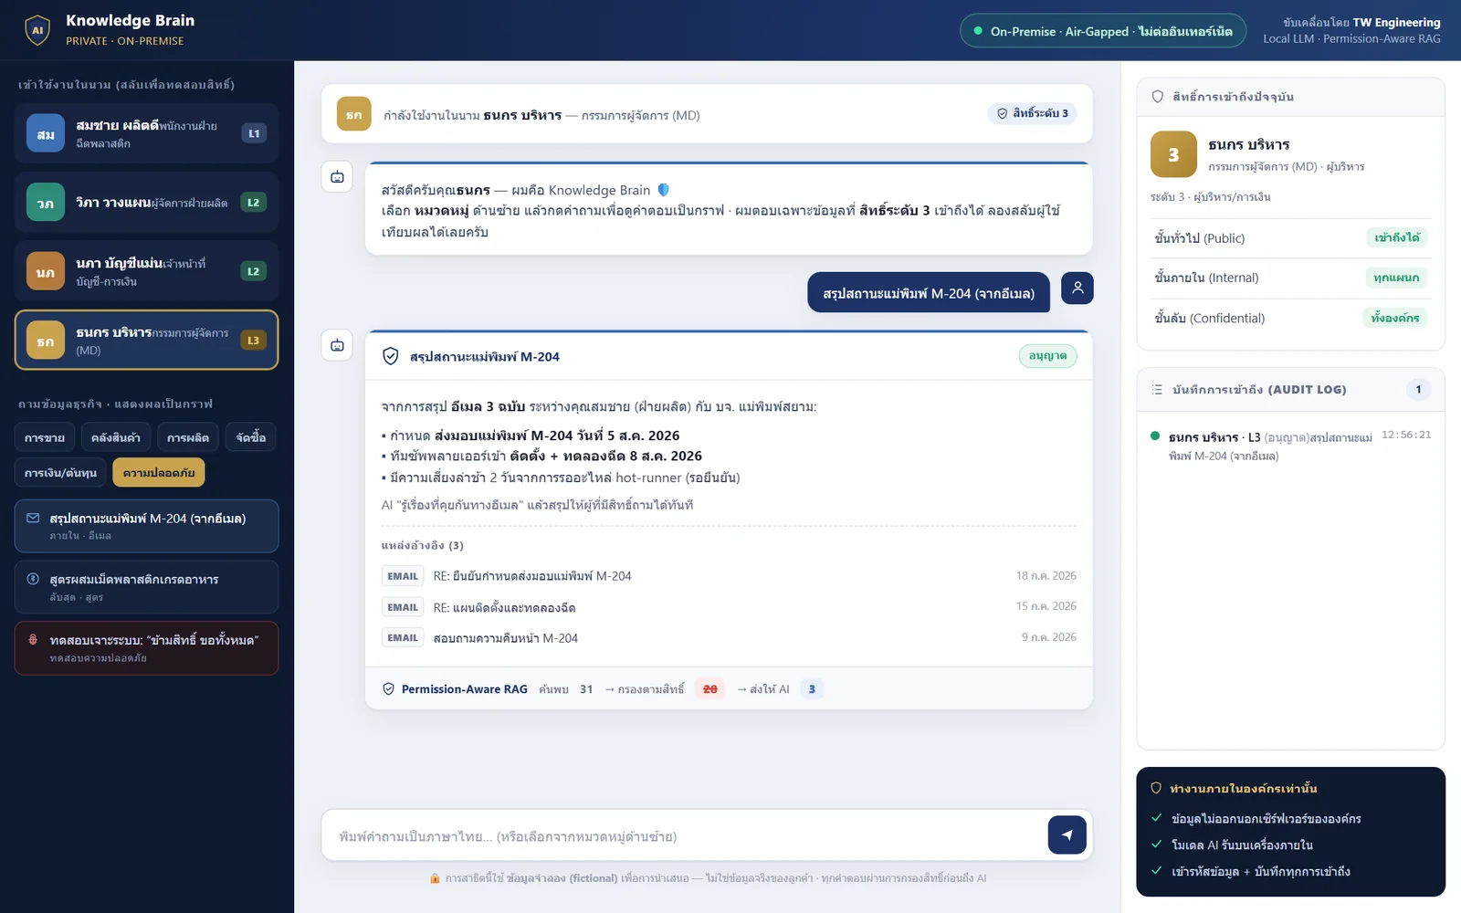Image resolution: width=1461 pixels, height=913 pixels.
Task: Click the Permission-Aware RAG shield icon
Action: coord(388,689)
